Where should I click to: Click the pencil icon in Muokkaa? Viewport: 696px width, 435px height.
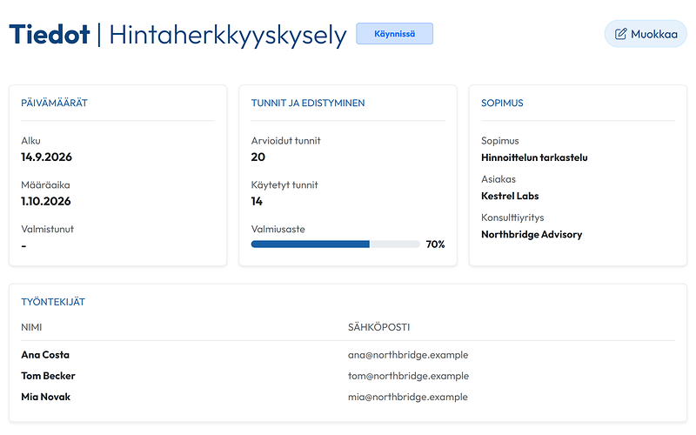(620, 34)
